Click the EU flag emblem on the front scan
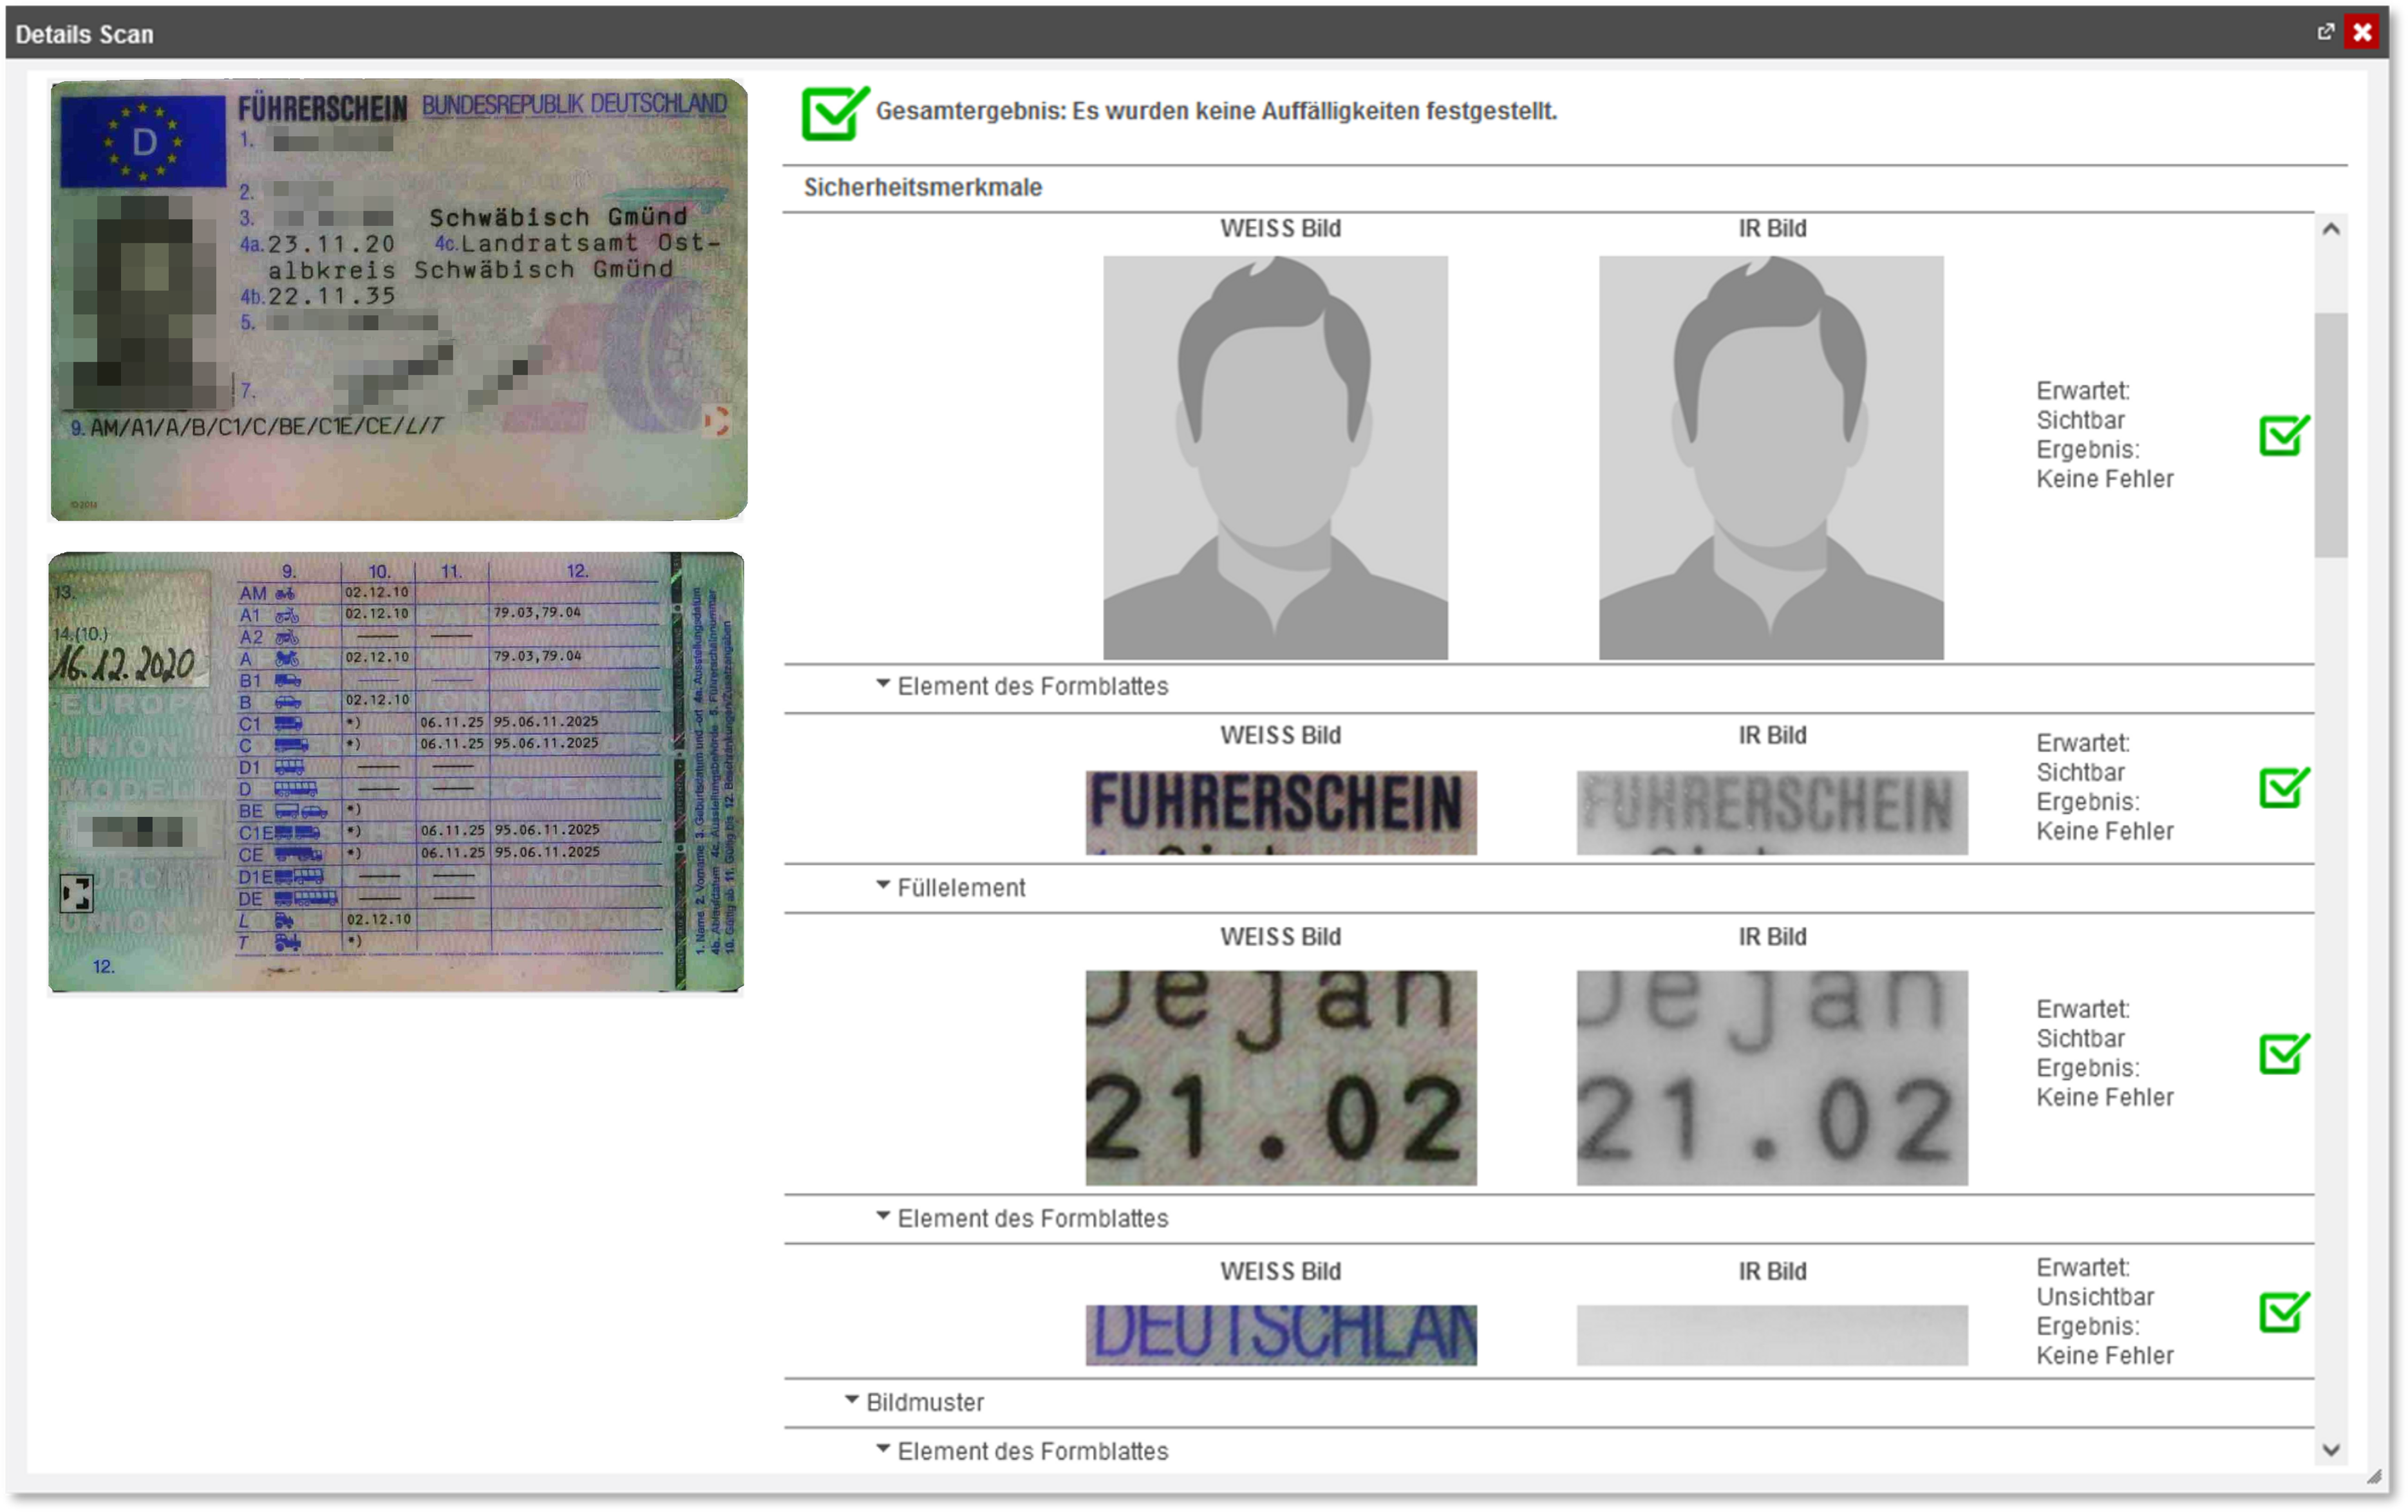The width and height of the screenshot is (2408, 1512). click(143, 141)
